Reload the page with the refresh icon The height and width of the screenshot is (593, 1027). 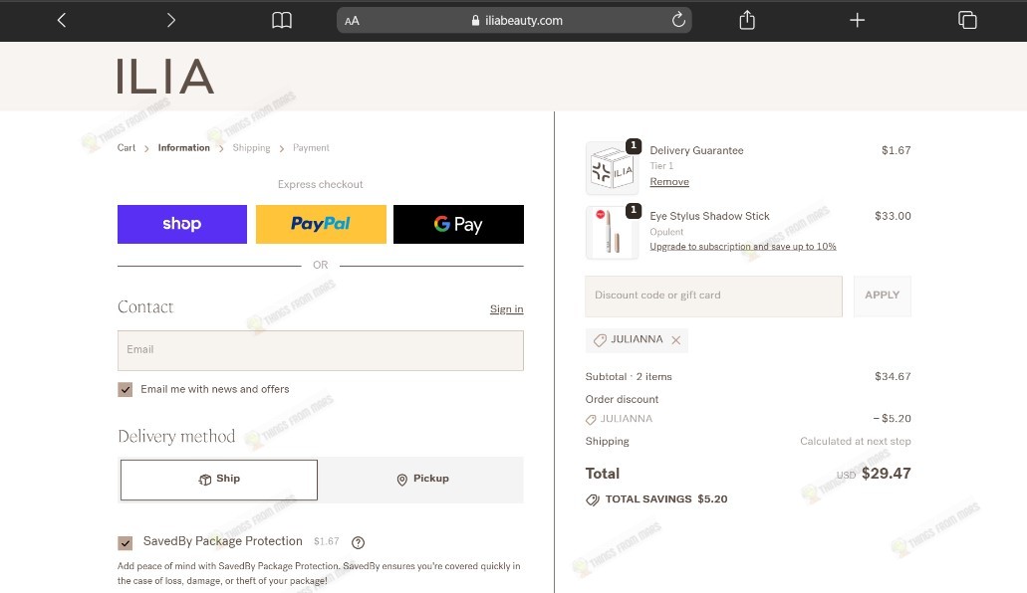tap(678, 20)
